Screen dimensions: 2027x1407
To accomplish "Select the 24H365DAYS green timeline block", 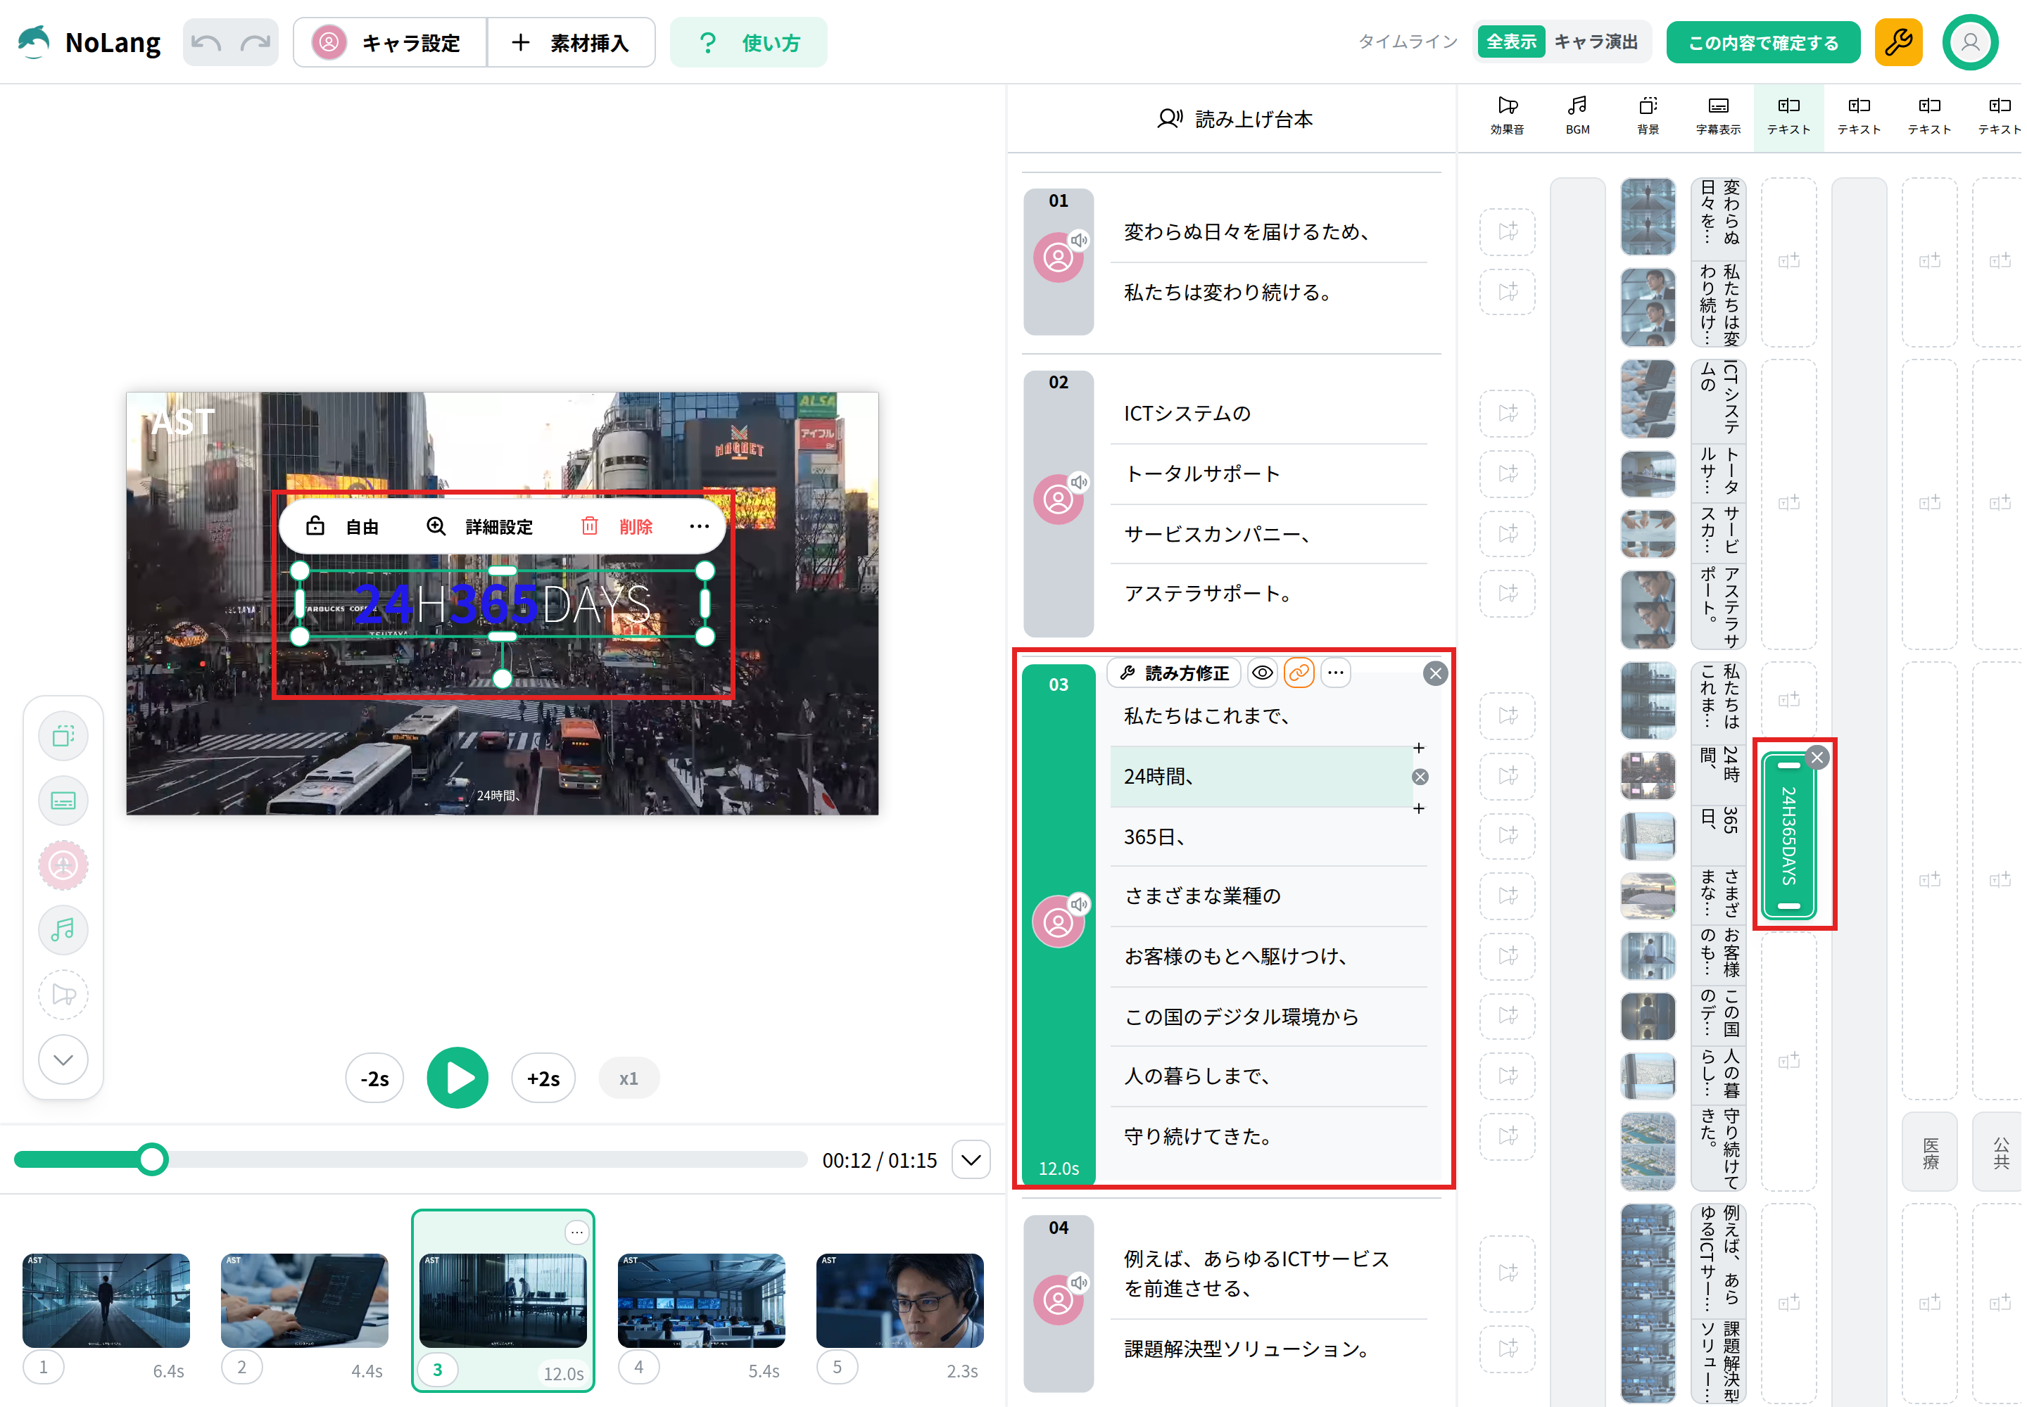I will [1789, 836].
